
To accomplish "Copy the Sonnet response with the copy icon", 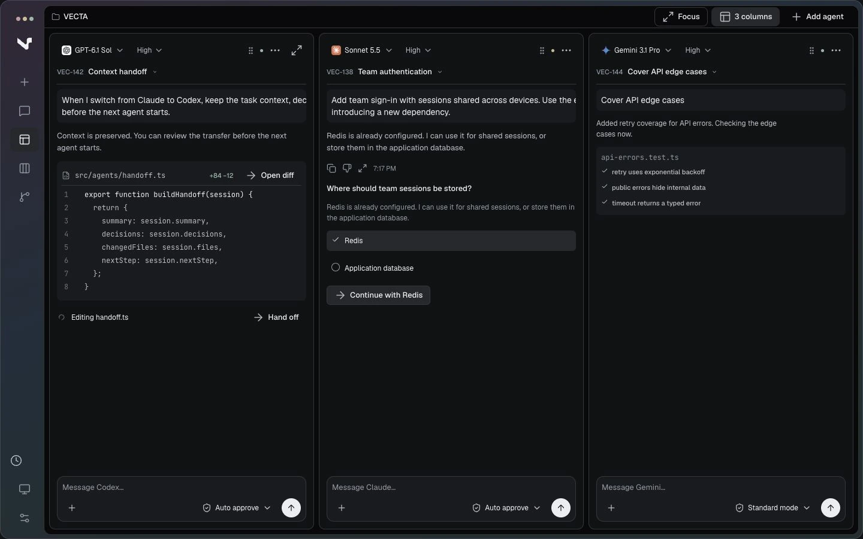I will pos(331,168).
